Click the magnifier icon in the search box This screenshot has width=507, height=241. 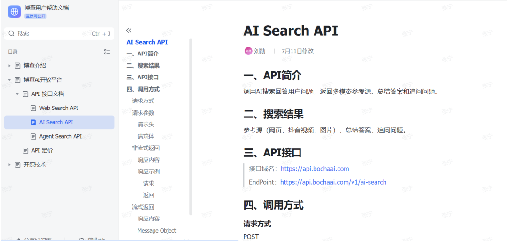point(11,34)
